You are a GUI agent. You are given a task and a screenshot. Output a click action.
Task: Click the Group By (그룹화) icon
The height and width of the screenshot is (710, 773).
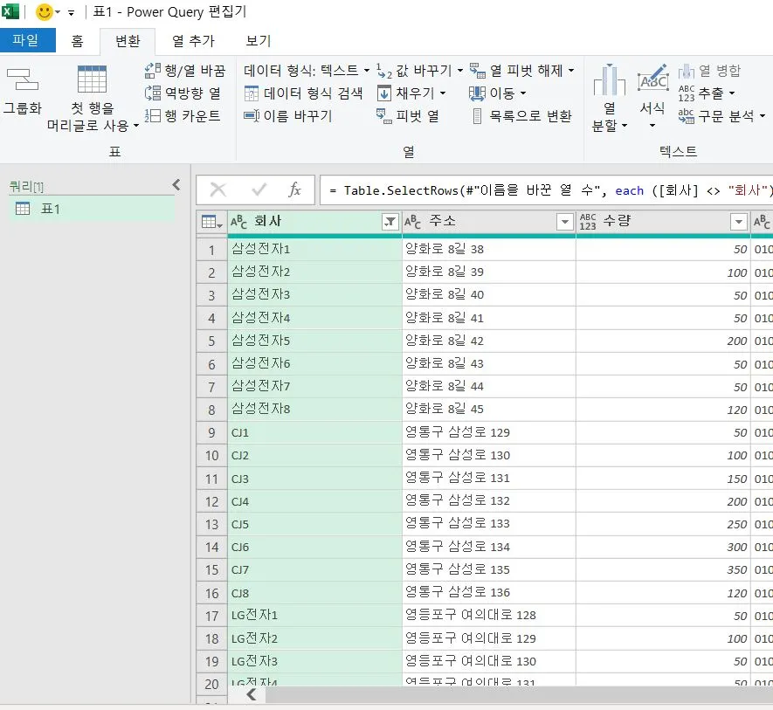click(22, 79)
